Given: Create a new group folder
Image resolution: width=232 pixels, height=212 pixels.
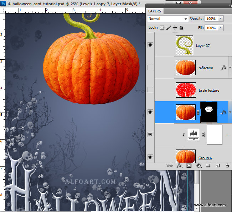Looking at the screenshot, I should pos(208,165).
